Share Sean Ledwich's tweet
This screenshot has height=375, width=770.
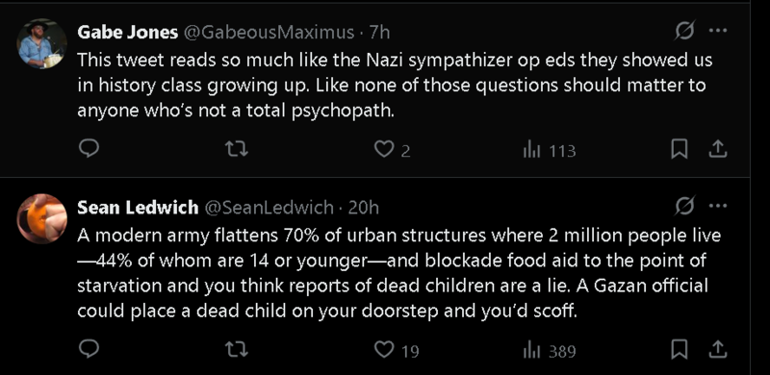click(x=717, y=349)
